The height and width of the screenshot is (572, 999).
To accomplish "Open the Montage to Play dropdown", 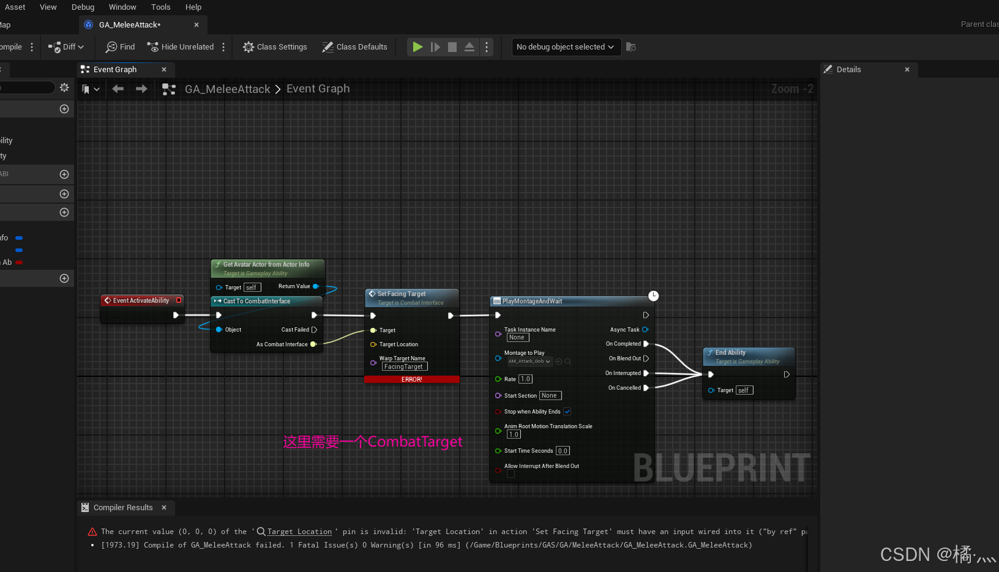I will tap(529, 362).
